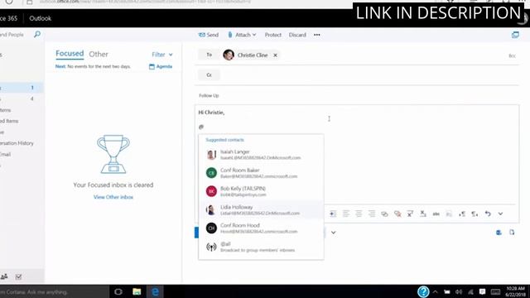Open the Send options dropdown arrow
The image size is (530, 298).
pyautogui.click(x=333, y=233)
